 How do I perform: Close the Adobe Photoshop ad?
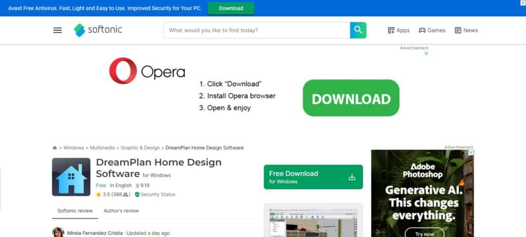pos(471,153)
